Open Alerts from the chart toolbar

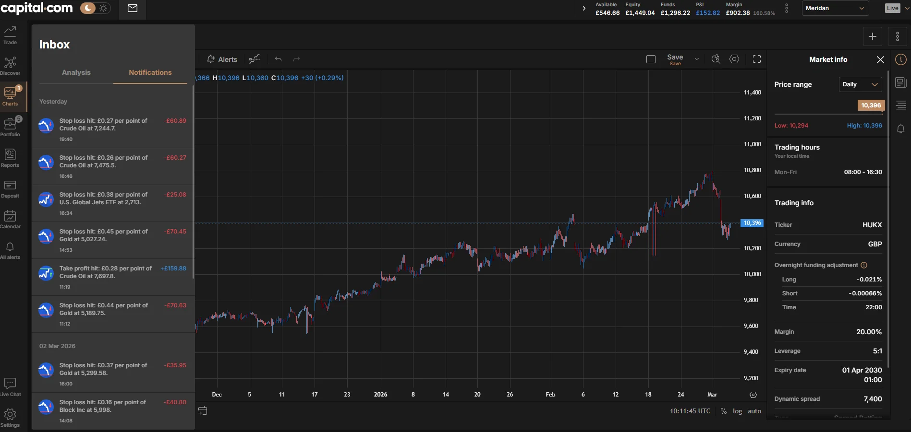[x=221, y=59]
